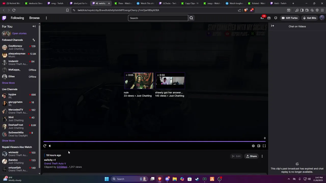Replay the clip

[45, 146]
